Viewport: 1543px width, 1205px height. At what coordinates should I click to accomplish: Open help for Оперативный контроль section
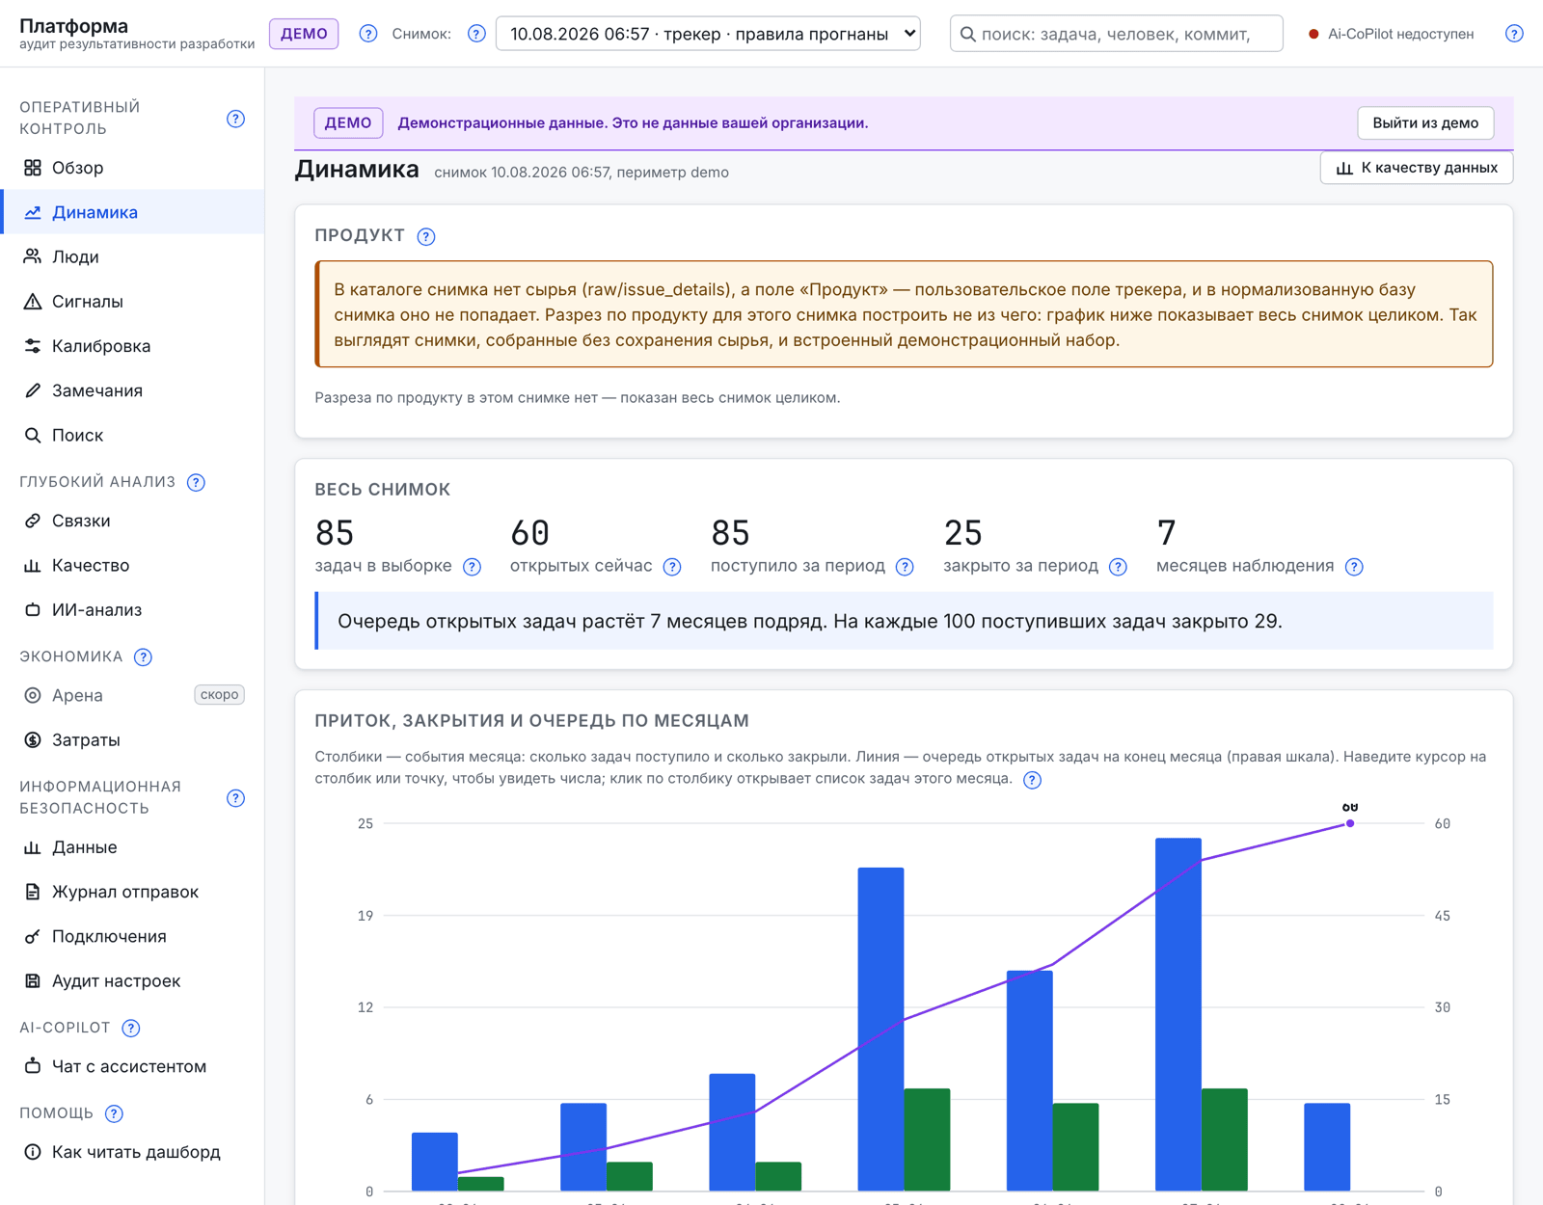(x=235, y=119)
